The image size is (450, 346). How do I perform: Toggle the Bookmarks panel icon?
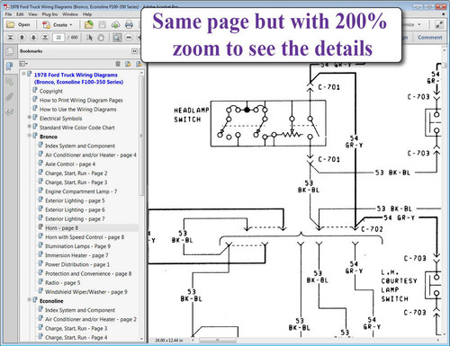pos(10,66)
